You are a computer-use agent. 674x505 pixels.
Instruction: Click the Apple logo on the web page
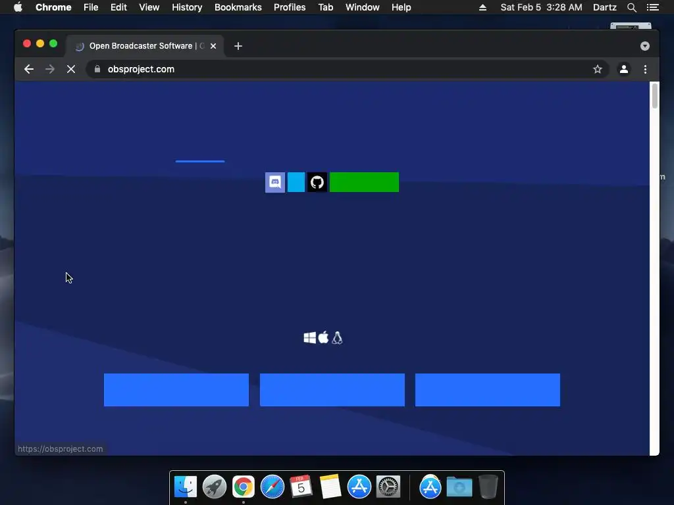[323, 337]
